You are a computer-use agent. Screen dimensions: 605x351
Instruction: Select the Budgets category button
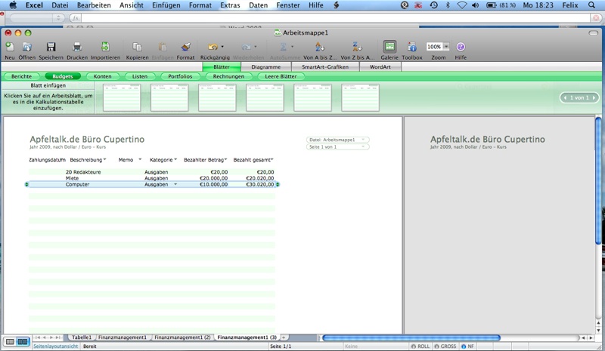click(63, 76)
